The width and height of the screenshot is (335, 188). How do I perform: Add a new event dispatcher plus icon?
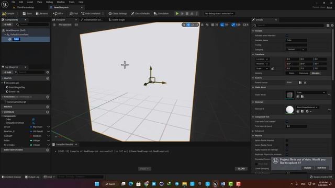pyautogui.click(x=48, y=150)
